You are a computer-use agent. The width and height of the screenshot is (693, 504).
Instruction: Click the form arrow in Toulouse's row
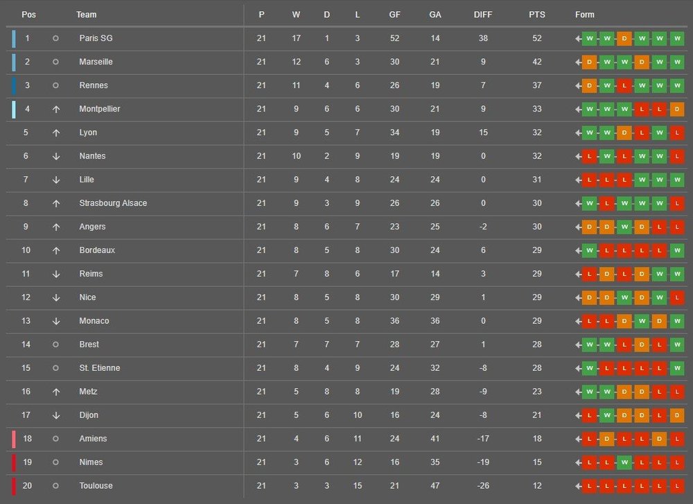click(578, 486)
